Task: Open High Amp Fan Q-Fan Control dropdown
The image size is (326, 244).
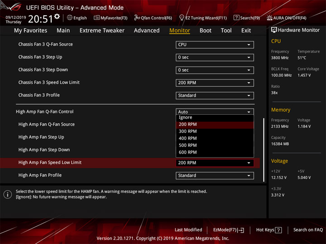Action: pyautogui.click(x=215, y=112)
